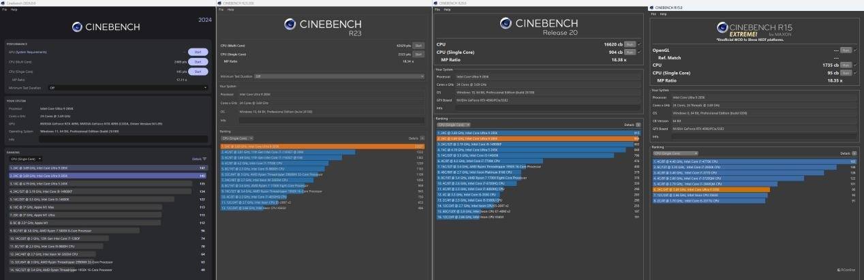Image resolution: width=864 pixels, height=280 pixels.
Task: Open the Help menu in Cinebench R15
Action: click(x=663, y=14)
